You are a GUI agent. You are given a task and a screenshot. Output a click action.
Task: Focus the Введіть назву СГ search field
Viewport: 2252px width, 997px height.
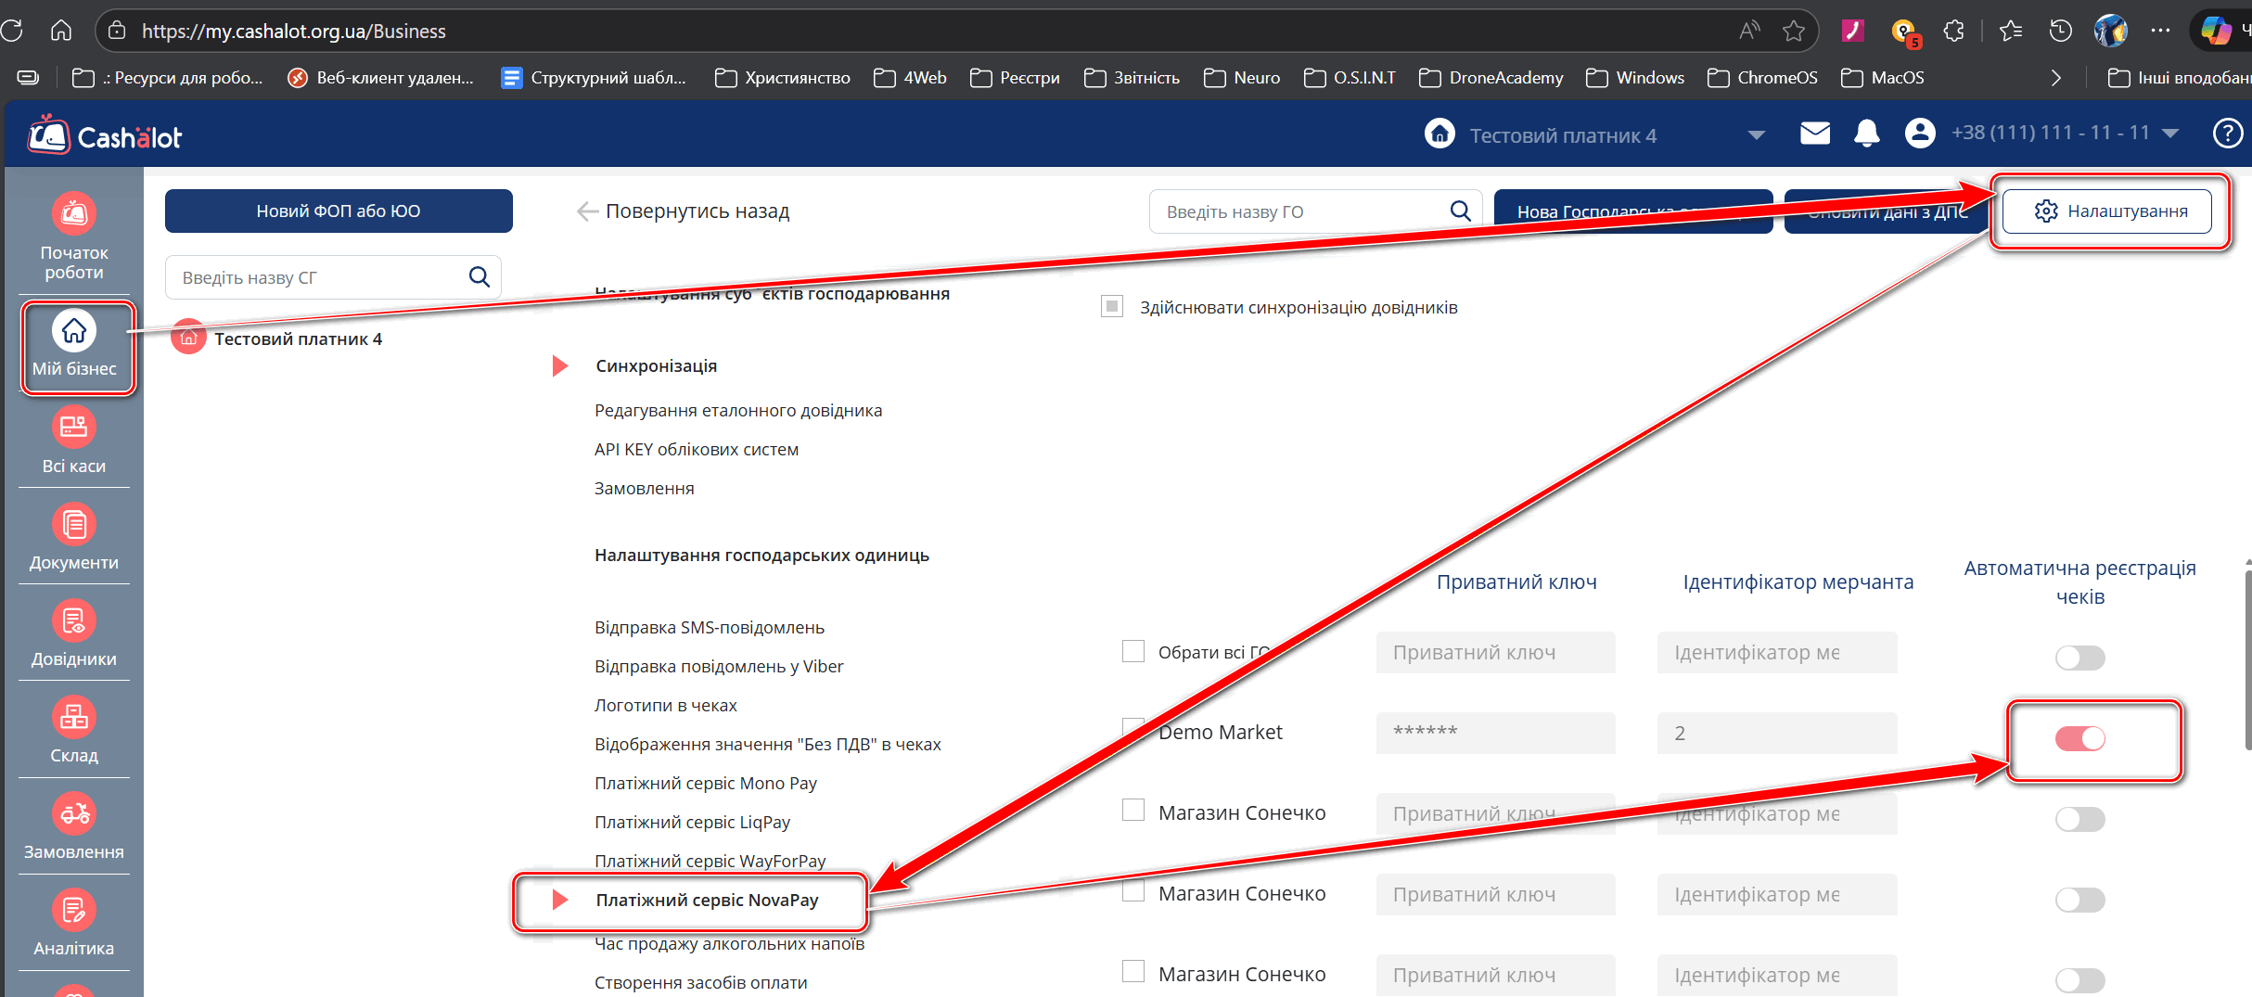tap(320, 277)
